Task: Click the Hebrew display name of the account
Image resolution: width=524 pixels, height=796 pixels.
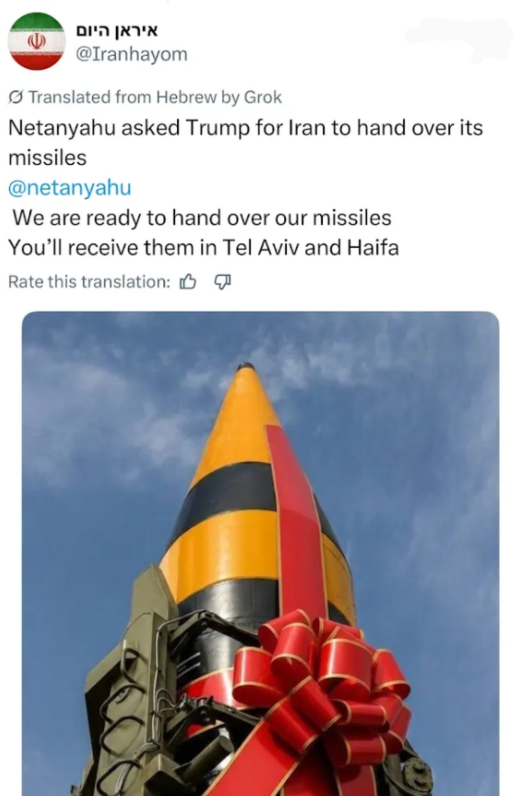Action: pos(117,31)
